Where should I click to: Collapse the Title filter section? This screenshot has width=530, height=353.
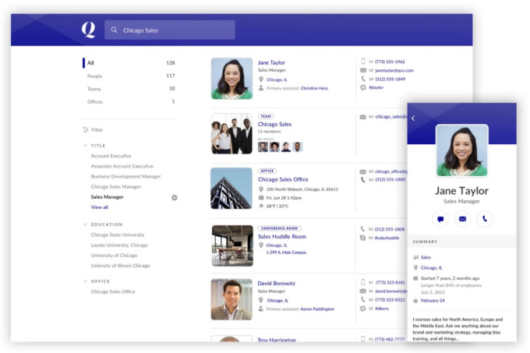[86, 146]
